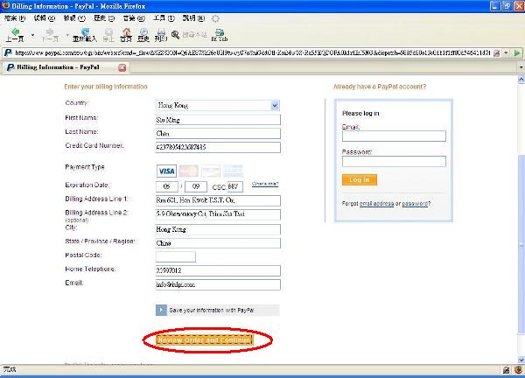Screen dimensions: 525x378
Task: Click the login Password field
Action: [394, 161]
